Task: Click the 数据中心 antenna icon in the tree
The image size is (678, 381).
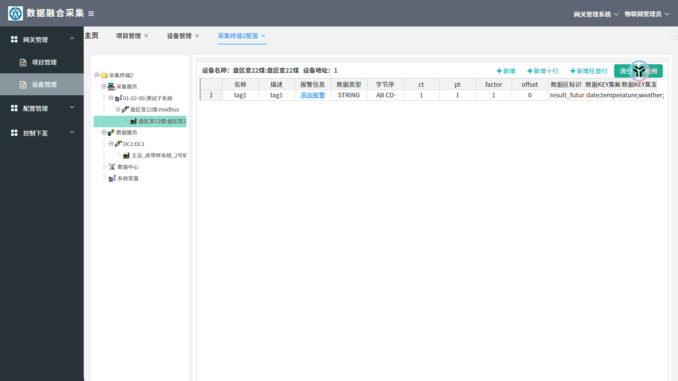Action: pyautogui.click(x=112, y=167)
